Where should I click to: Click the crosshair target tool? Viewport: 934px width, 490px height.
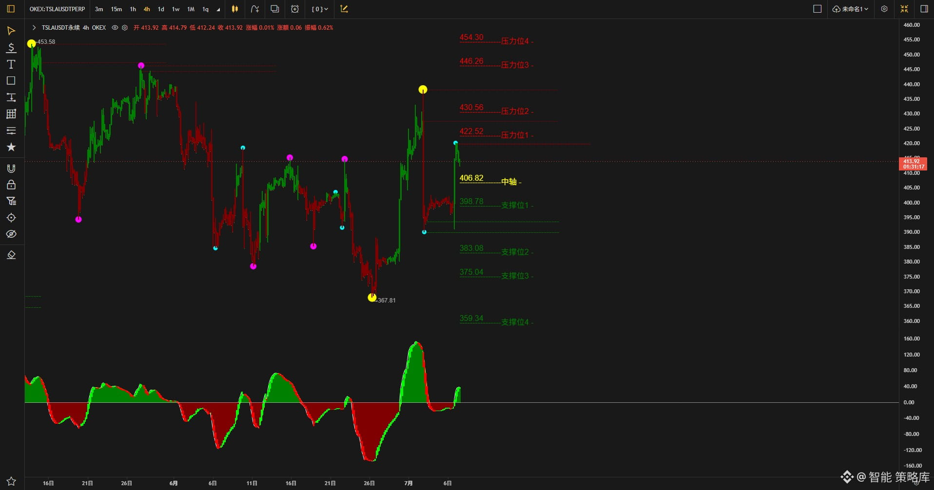coord(11,218)
